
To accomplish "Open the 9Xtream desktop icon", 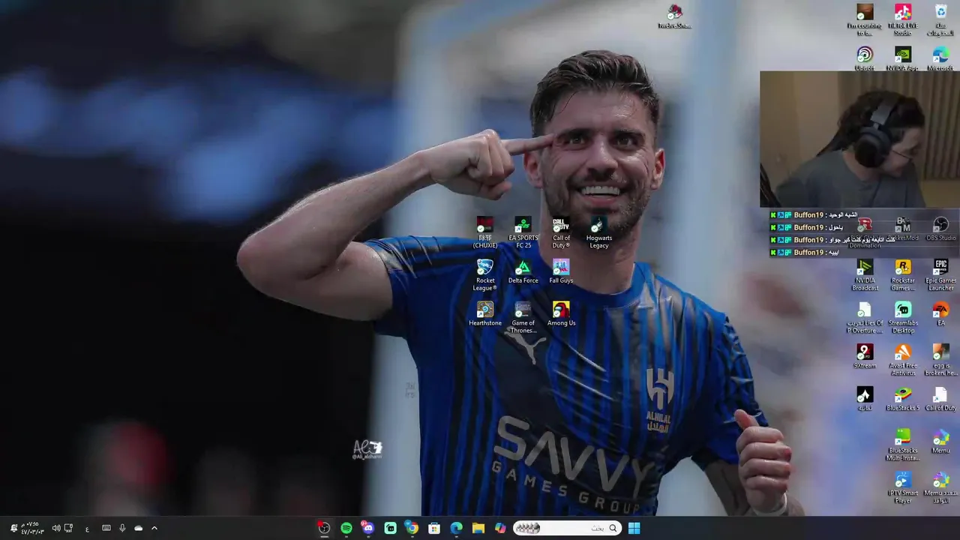I will pyautogui.click(x=865, y=357).
